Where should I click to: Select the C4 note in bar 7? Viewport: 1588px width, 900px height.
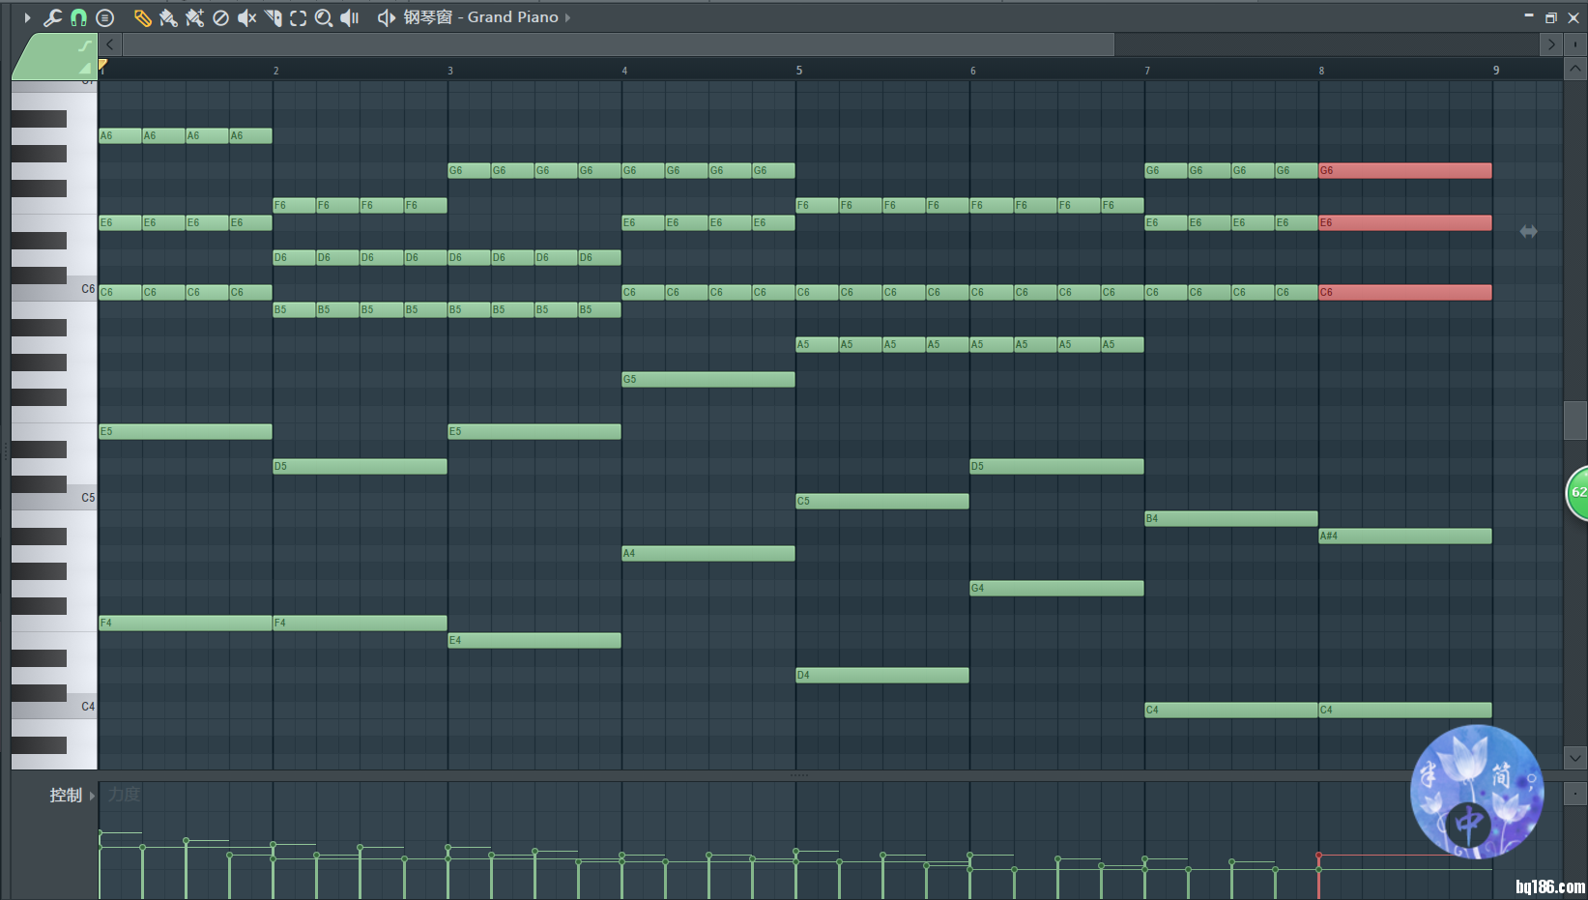(1231, 710)
